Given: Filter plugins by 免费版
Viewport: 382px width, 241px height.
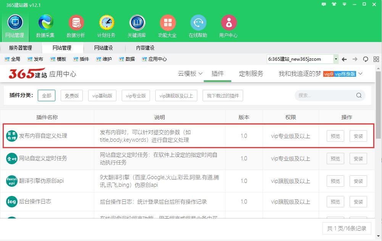Looking at the screenshot, I should (x=72, y=95).
